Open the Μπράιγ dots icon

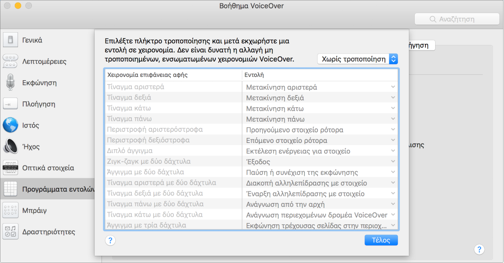click(x=10, y=210)
